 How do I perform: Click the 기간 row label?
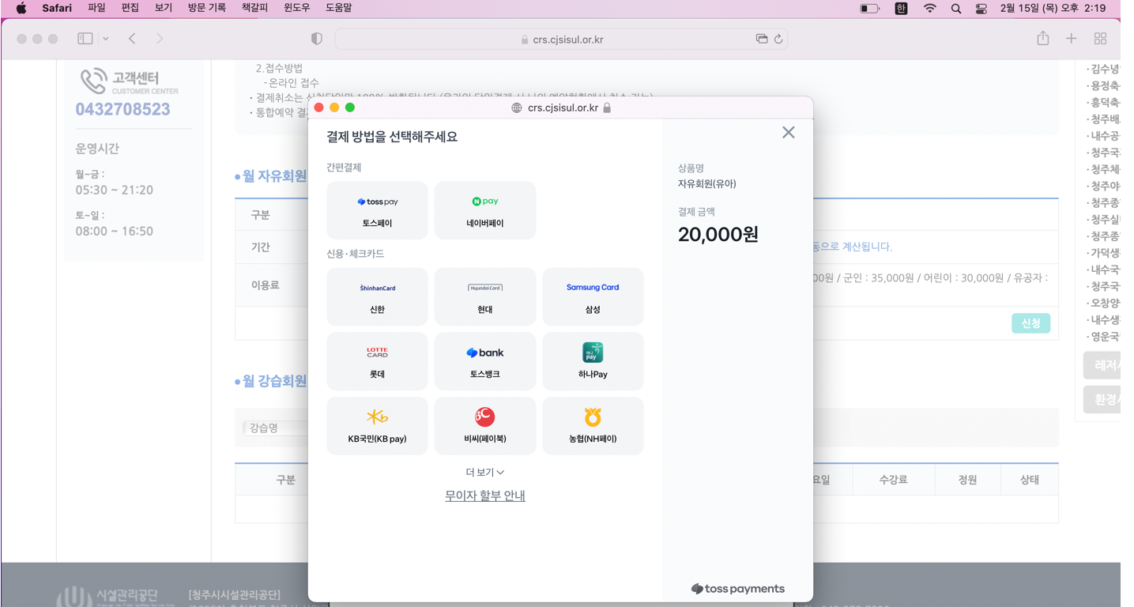click(x=261, y=247)
